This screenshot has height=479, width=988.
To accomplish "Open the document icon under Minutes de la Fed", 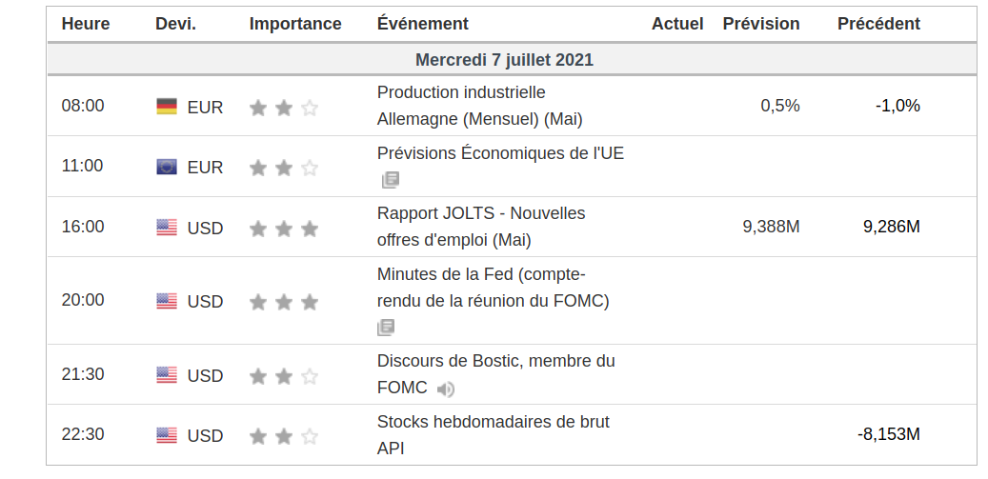I will [386, 328].
